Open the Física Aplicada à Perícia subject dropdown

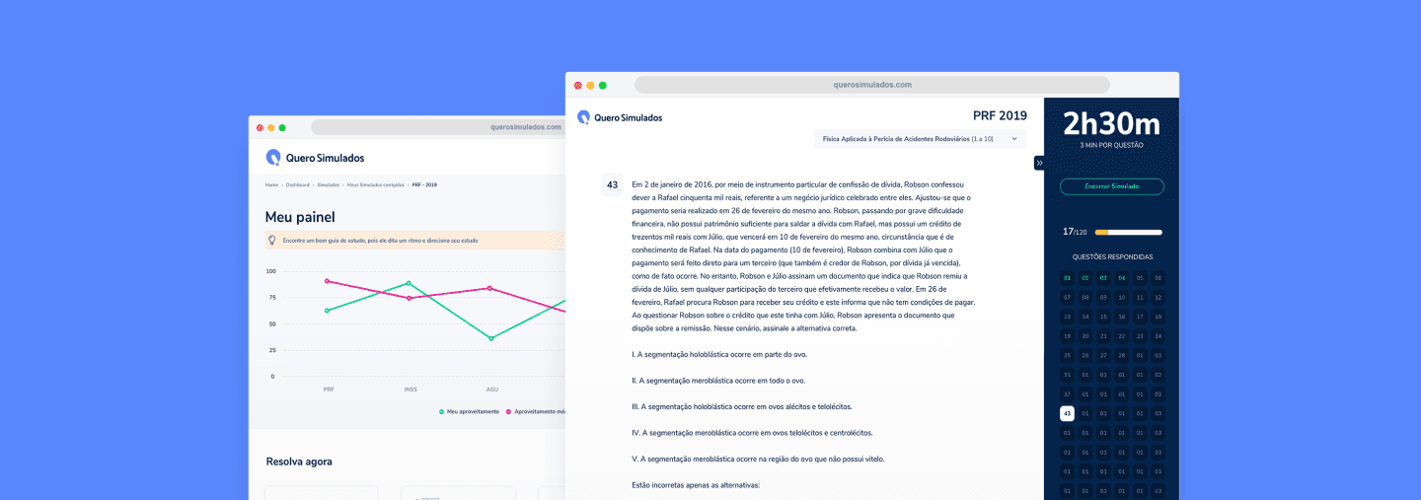(920, 139)
